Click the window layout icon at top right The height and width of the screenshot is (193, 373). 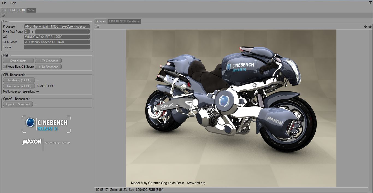370,3
